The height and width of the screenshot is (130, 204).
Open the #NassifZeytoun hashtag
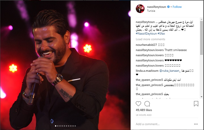point(146,33)
